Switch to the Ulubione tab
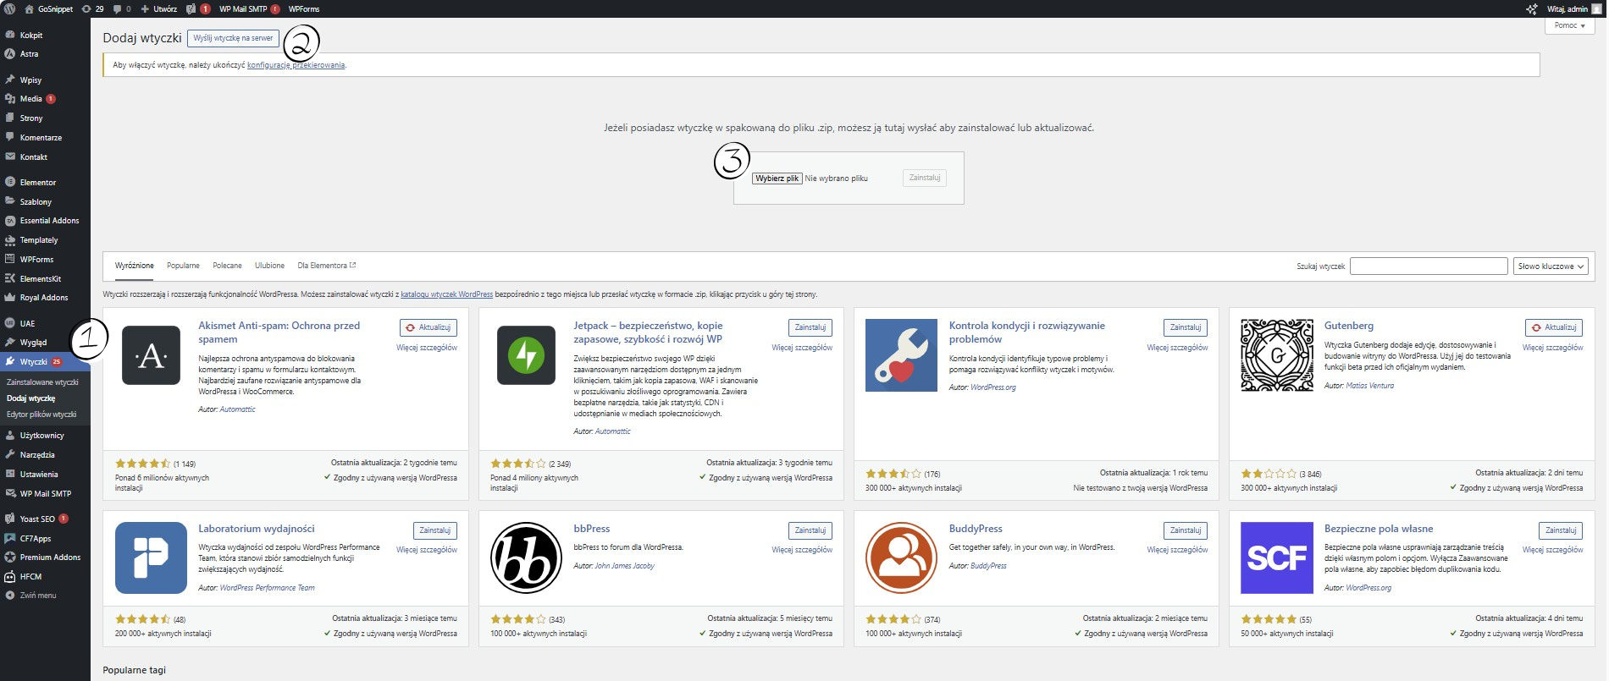This screenshot has width=1609, height=681. (x=269, y=266)
